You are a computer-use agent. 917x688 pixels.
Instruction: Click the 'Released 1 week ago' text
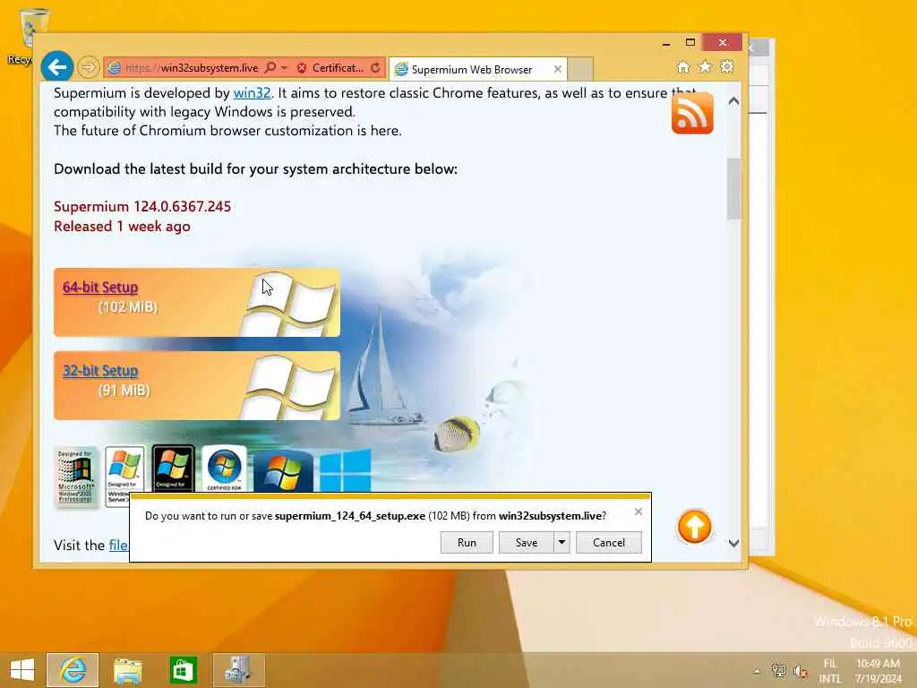[x=122, y=227]
